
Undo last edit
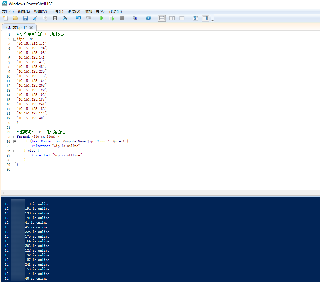tap(78, 18)
